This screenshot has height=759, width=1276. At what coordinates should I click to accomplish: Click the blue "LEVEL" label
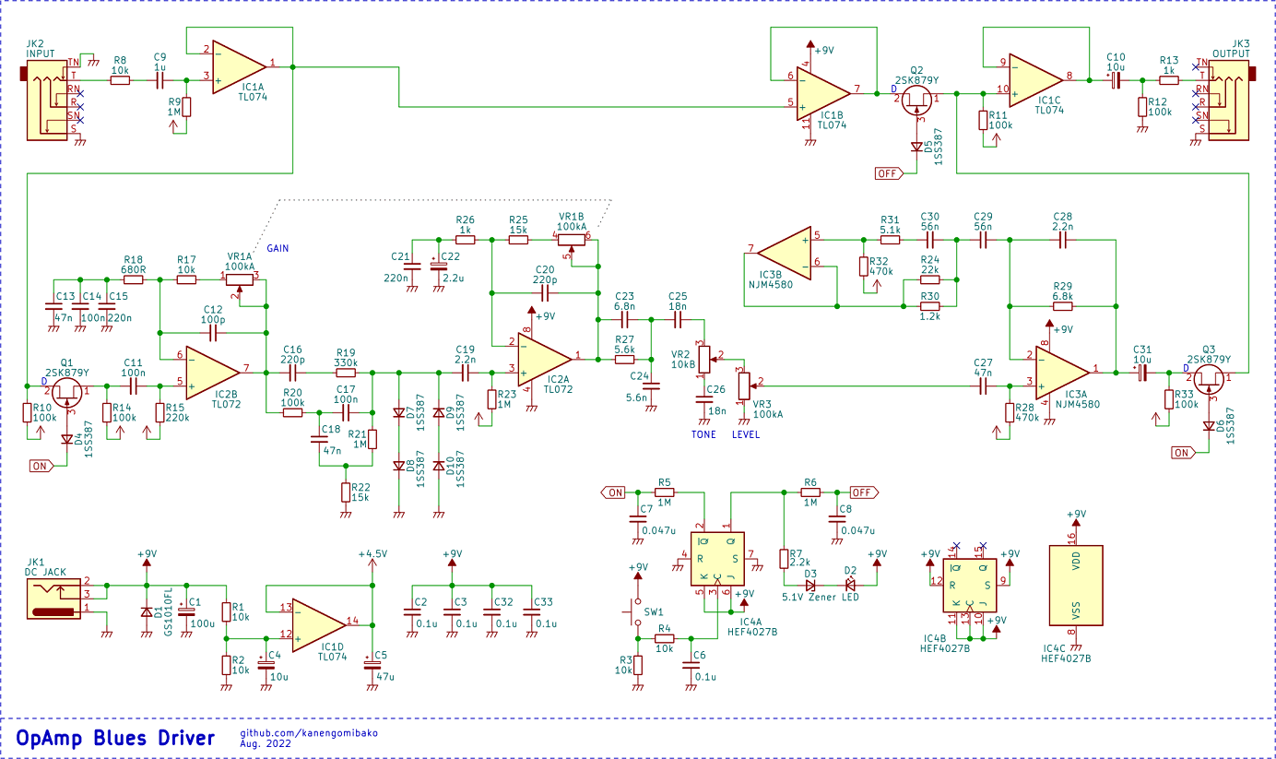745,434
